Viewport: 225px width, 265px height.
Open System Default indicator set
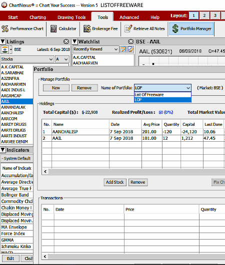[x=17, y=159]
